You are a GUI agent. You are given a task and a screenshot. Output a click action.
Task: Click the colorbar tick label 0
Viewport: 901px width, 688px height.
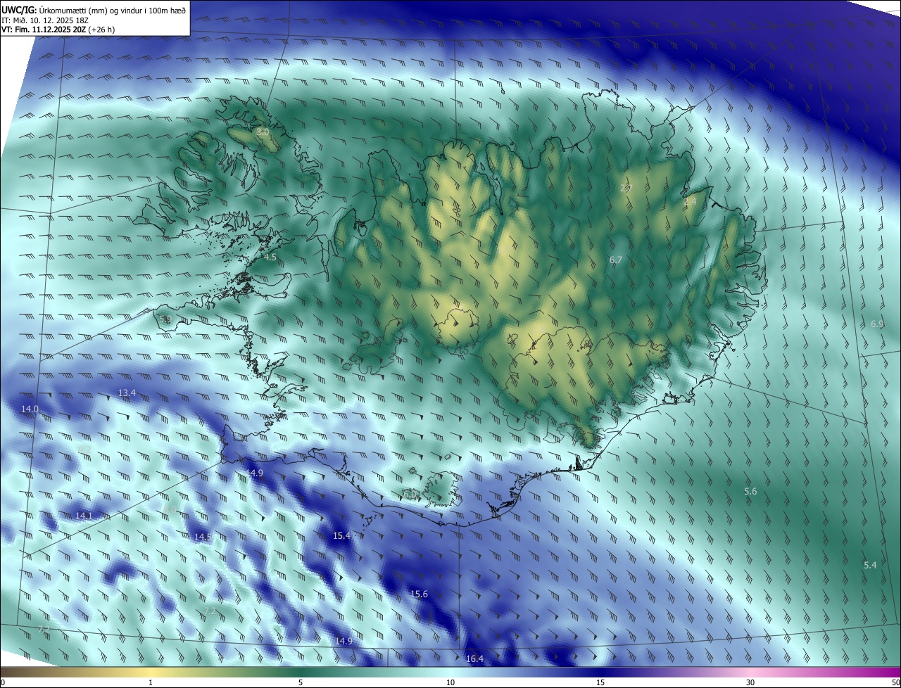click(3, 683)
